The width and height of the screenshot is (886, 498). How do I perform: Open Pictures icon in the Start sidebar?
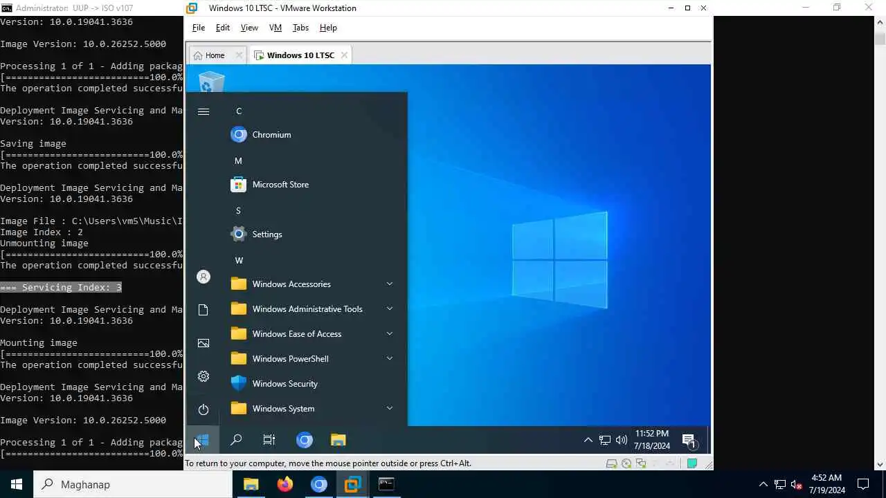[x=204, y=343]
